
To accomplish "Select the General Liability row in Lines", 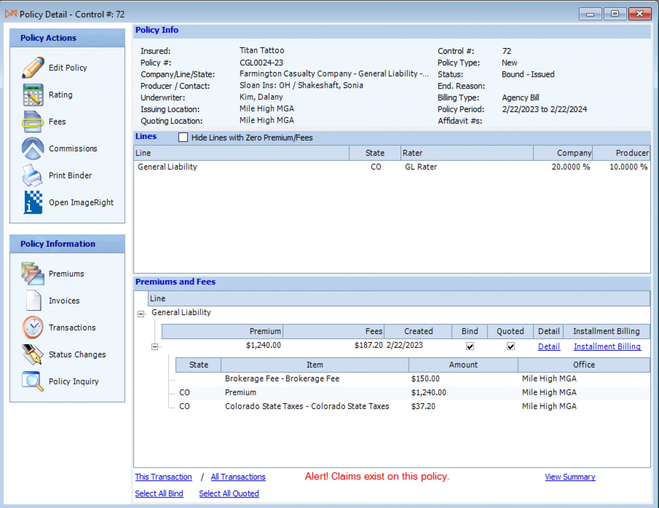I will click(x=392, y=167).
